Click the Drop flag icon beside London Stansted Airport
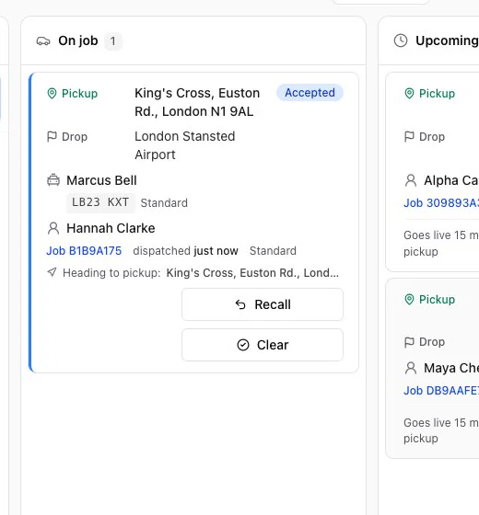Viewport: 479px width, 515px height. point(52,137)
